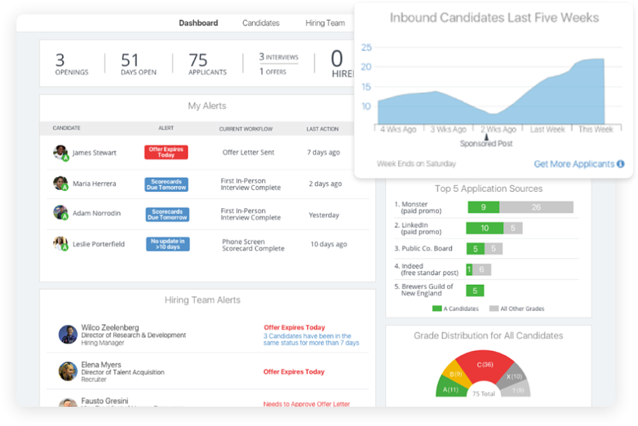Click Monster green bar showing 9
Viewport: 638px width, 426px height.
pyautogui.click(x=483, y=207)
